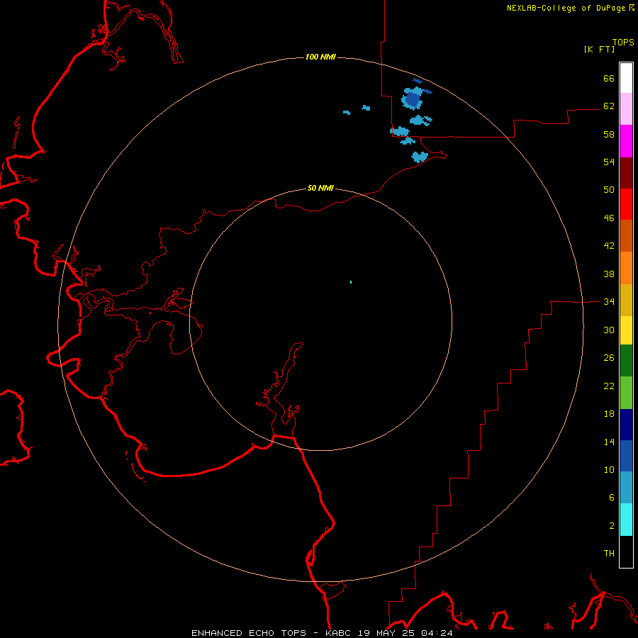Image resolution: width=638 pixels, height=638 pixels.
Task: Click the black TH threshold swatch
Action: coord(626,552)
